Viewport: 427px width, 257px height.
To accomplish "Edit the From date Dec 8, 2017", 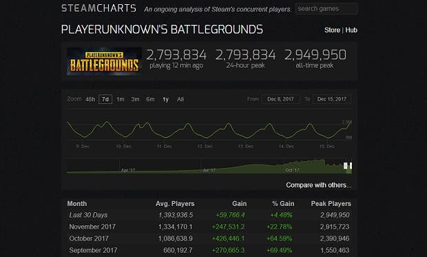I will 280,99.
